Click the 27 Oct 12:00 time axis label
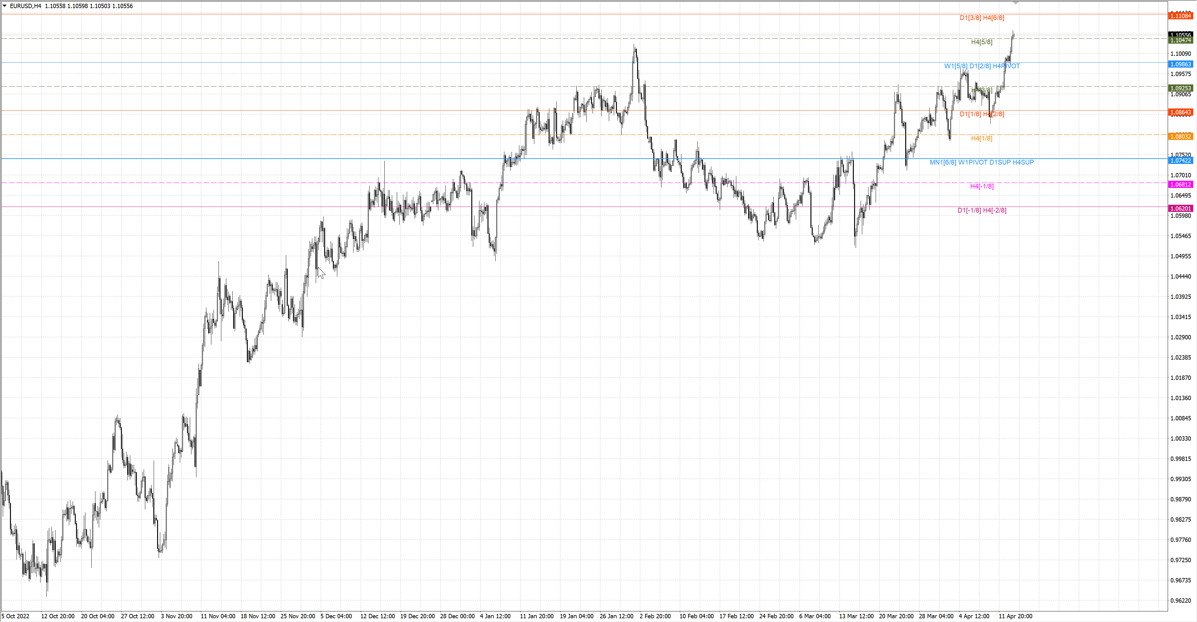The image size is (1197, 622). [x=137, y=616]
